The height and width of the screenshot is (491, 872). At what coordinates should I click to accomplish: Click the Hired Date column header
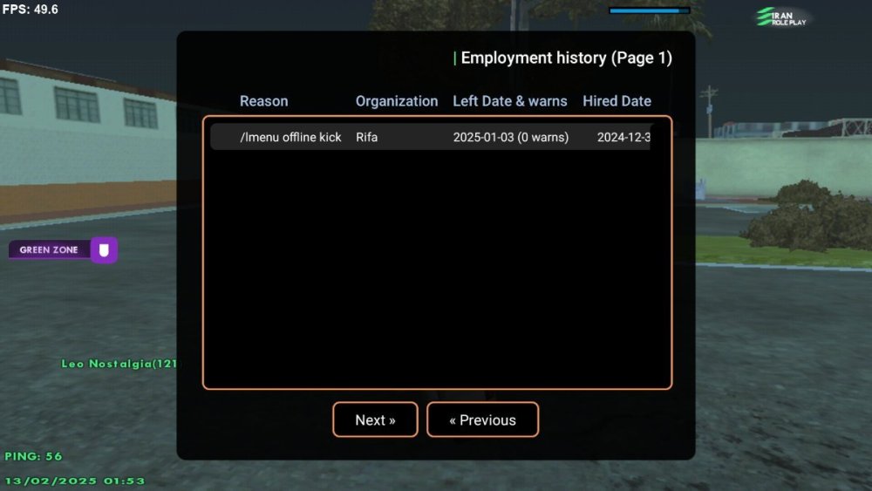tap(617, 101)
